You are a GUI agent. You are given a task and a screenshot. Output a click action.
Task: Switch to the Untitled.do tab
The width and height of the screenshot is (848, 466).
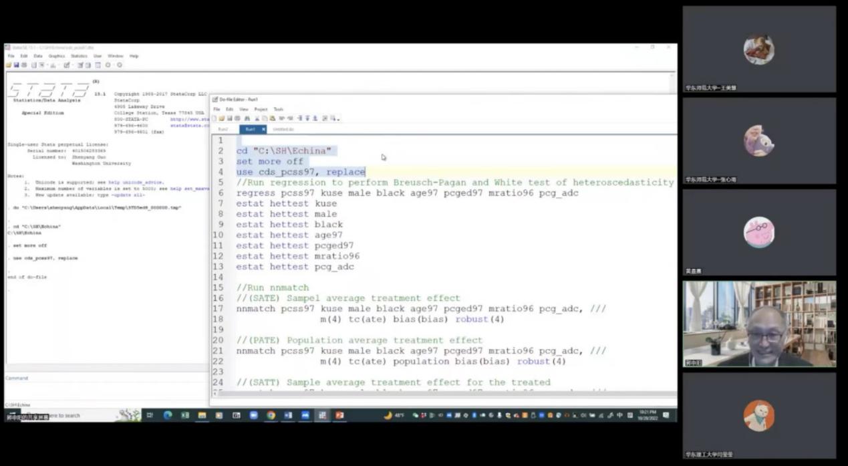(x=283, y=129)
